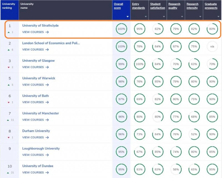
Task: Click the Graduate prospects sort arrow
Action: pyautogui.click(x=218, y=17)
